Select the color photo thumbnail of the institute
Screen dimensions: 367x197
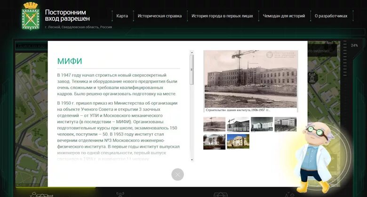coord(238,142)
